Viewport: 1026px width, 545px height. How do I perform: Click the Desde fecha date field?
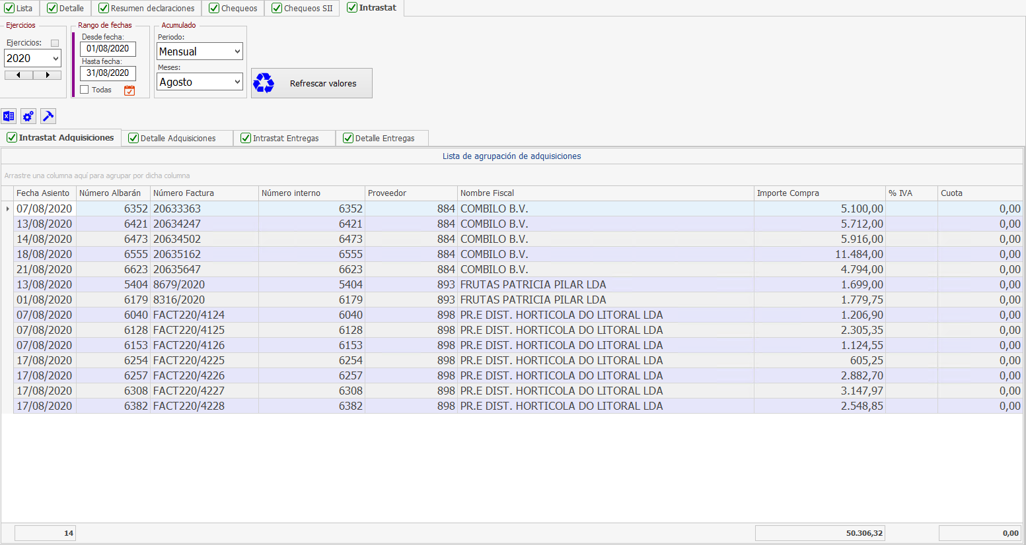coord(108,49)
